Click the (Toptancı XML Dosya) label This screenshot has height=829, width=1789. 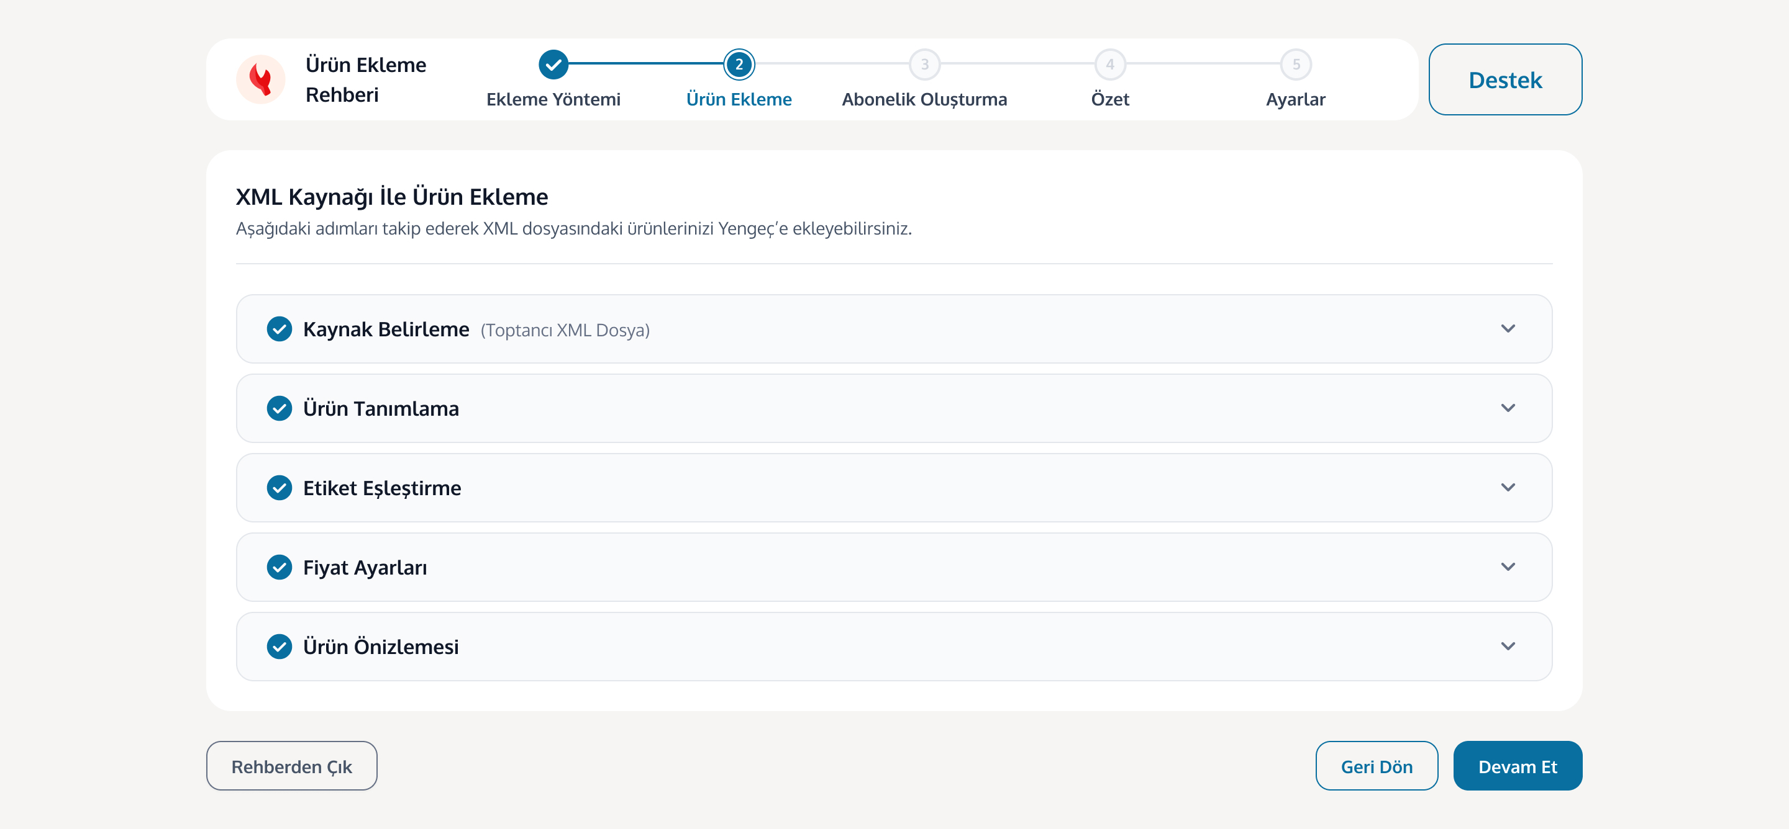(565, 330)
